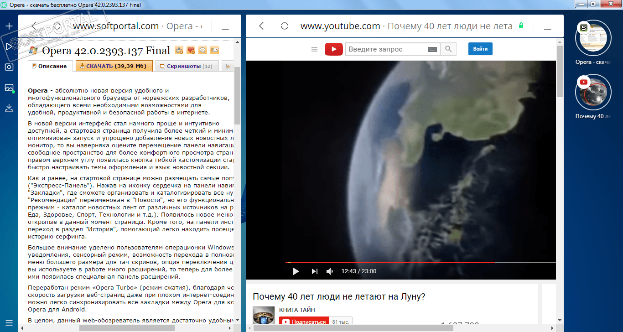Image resolution: width=623 pixels, height=332 pixels.
Task: Open the downloads panel in the sidebar
Action: click(9, 108)
